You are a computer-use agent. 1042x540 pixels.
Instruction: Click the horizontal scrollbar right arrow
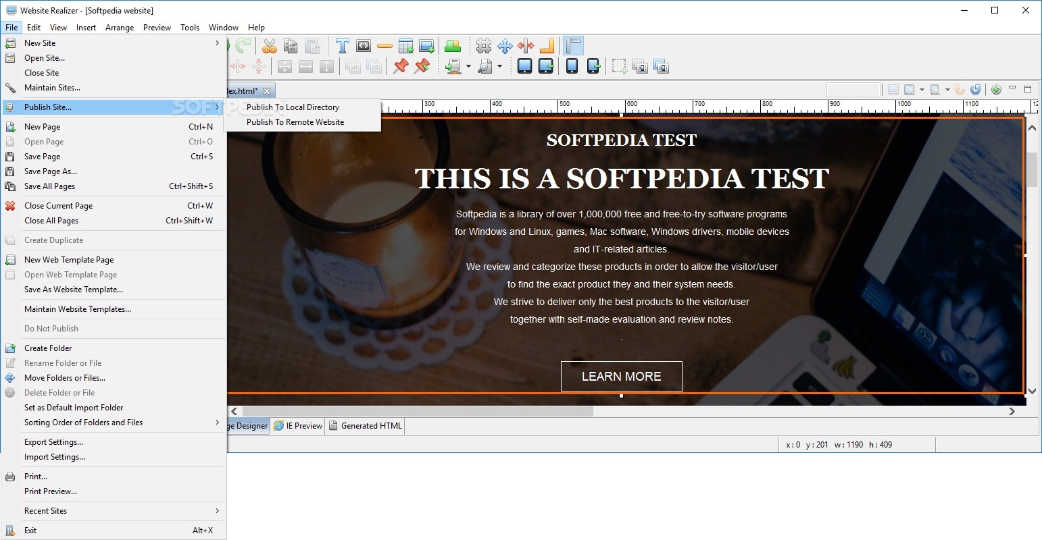(x=1012, y=411)
